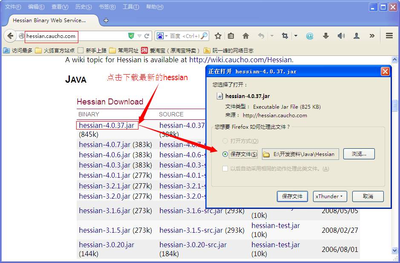The image size is (400, 263).
Task: Expand the screenshot tool dropdown arrow
Action: 296,36
